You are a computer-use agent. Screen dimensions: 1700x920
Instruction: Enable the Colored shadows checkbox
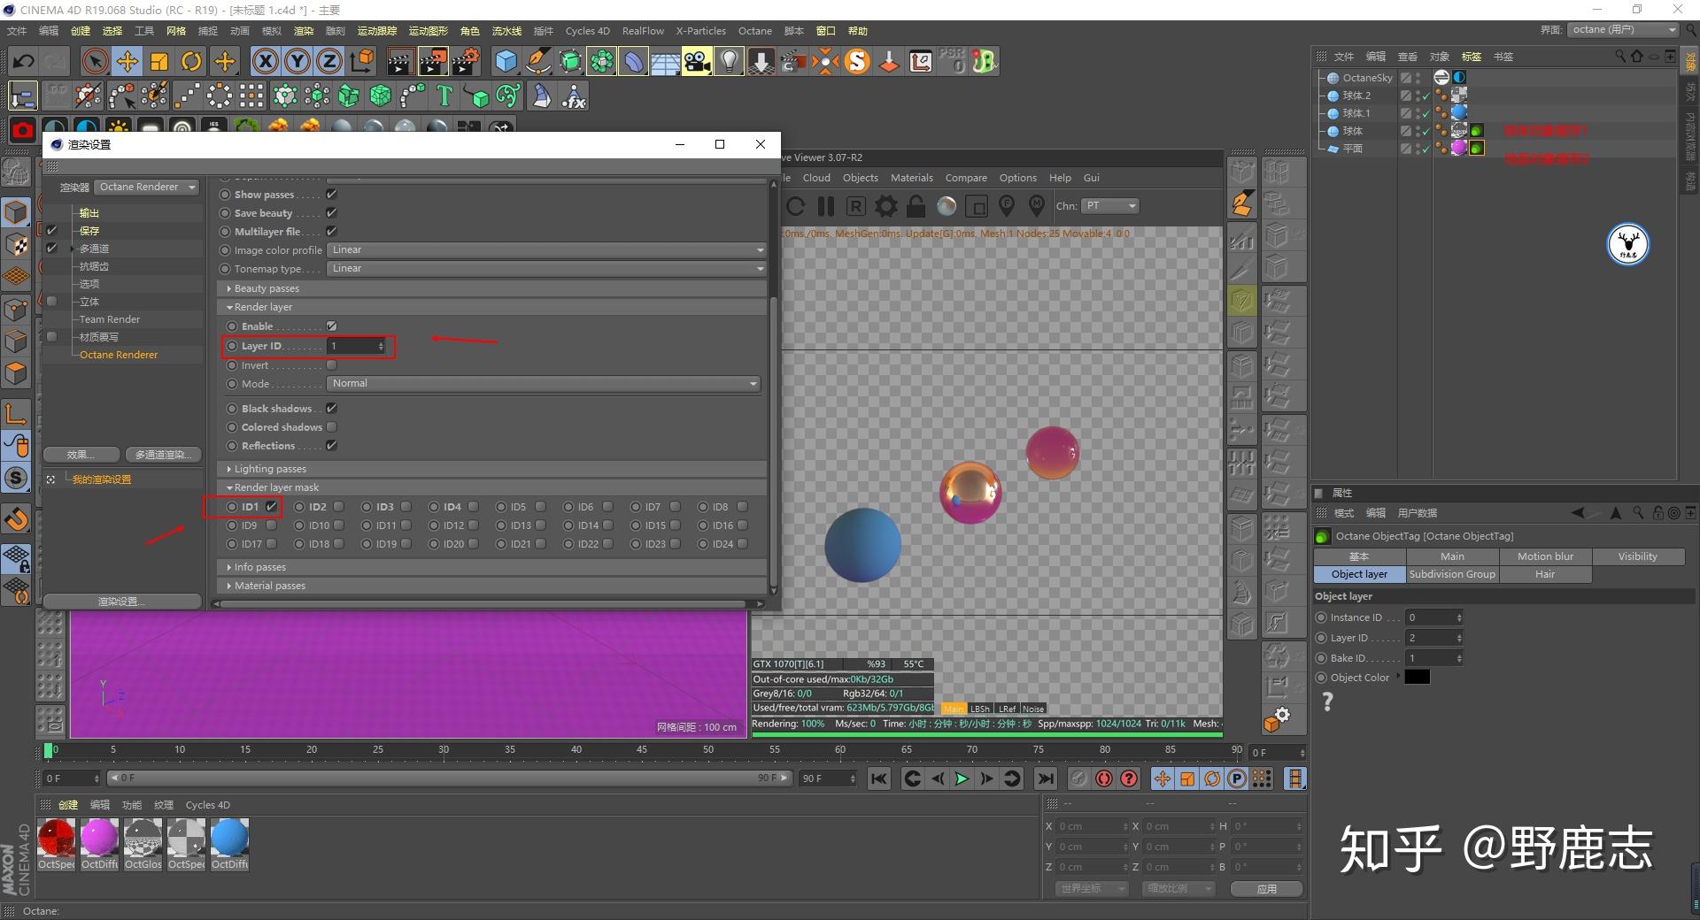pyautogui.click(x=332, y=427)
